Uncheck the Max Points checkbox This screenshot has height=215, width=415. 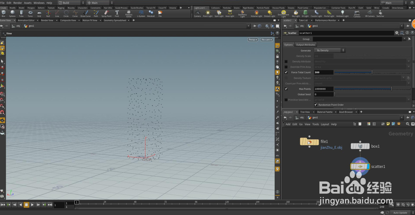pyautogui.click(x=286, y=89)
